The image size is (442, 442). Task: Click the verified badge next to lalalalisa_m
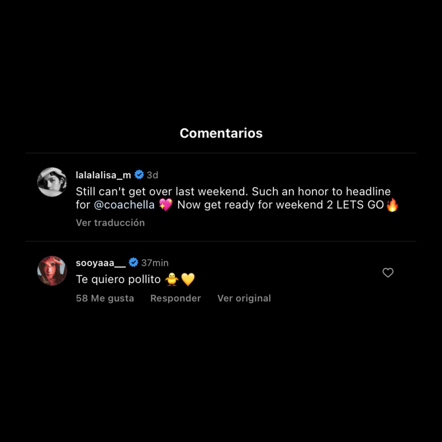(x=139, y=175)
